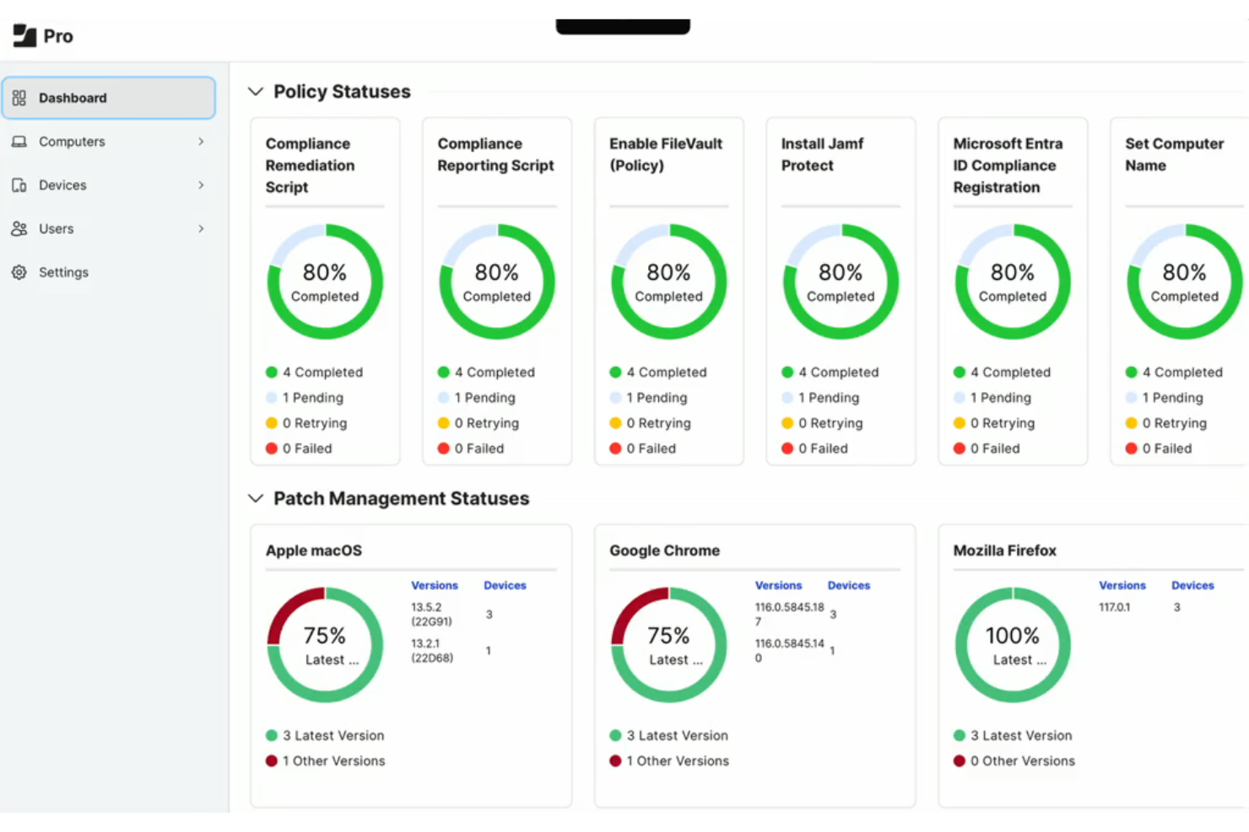Click the Devices mobile icon in sidebar

(x=19, y=185)
